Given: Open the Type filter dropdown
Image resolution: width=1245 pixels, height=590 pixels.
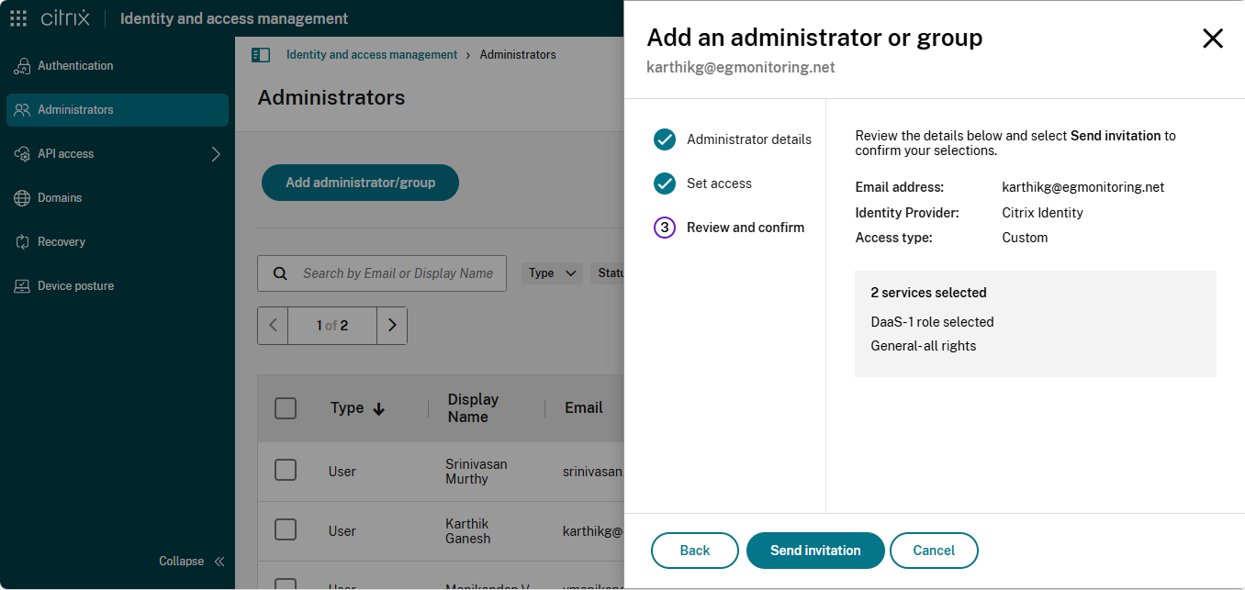Looking at the screenshot, I should coord(552,273).
